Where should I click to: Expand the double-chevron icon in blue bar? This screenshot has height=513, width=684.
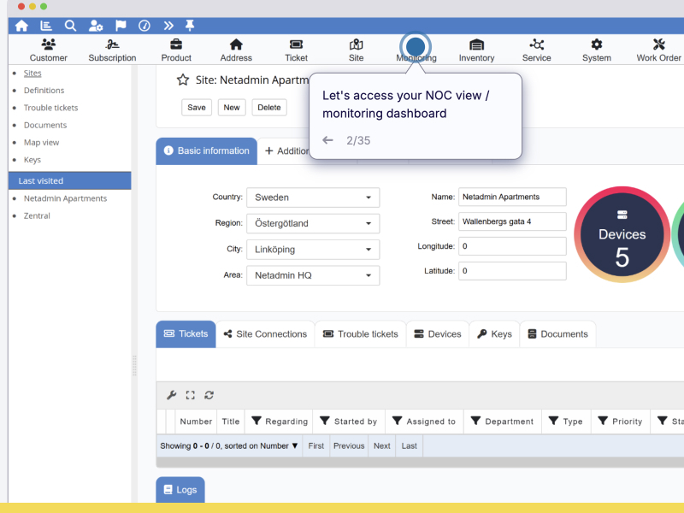click(x=168, y=26)
